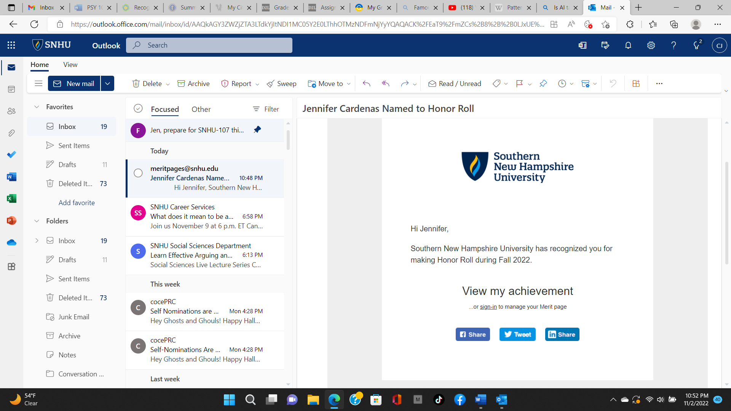
Task: Click the Sweep toolbar button
Action: click(x=282, y=84)
